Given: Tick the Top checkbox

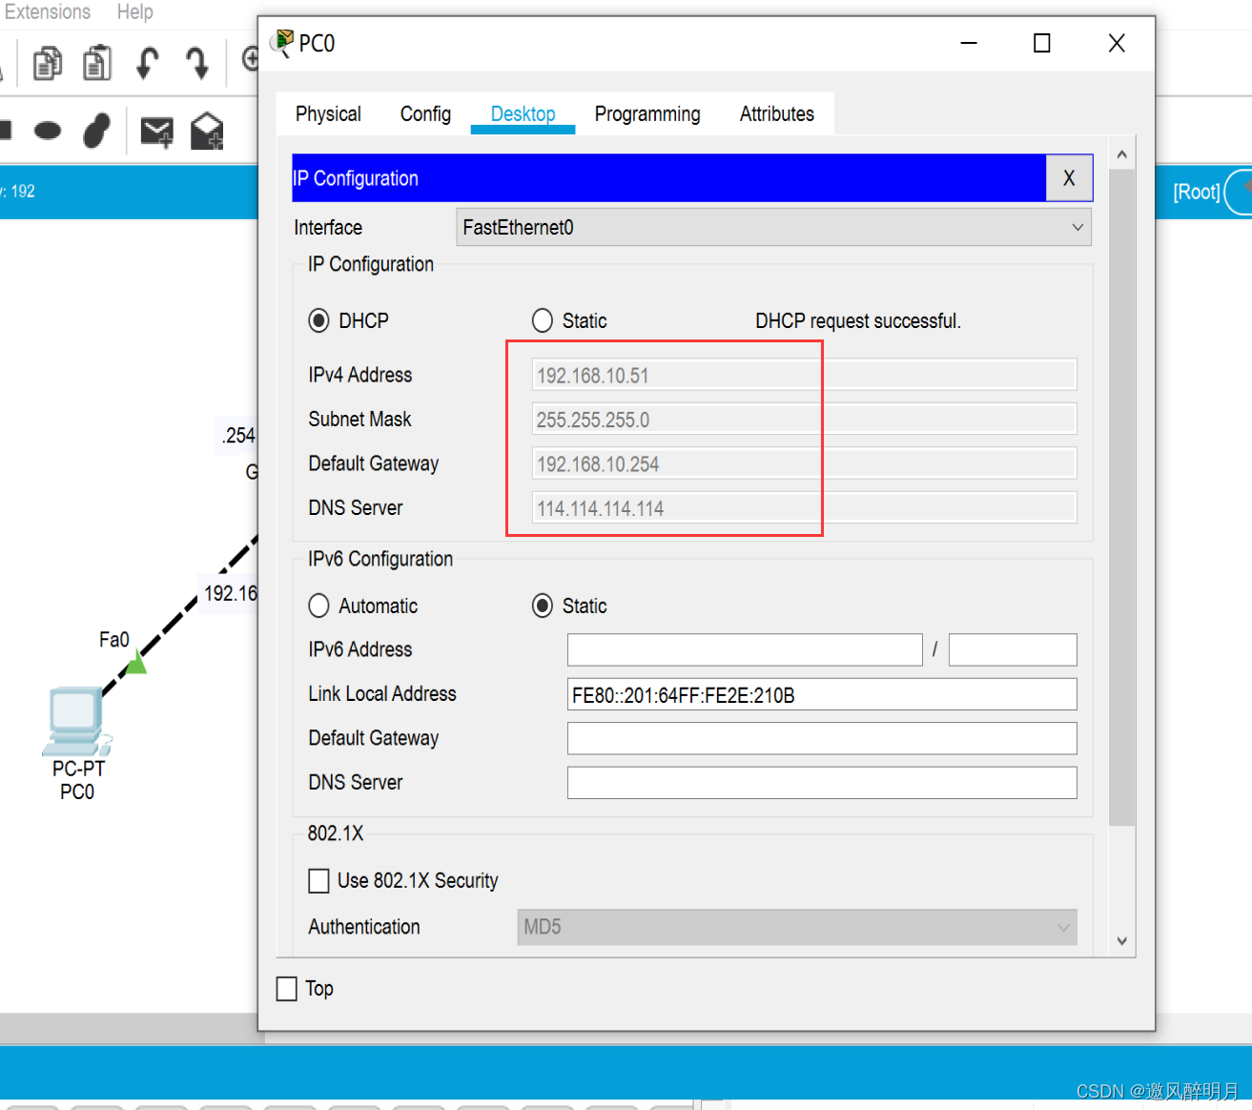Looking at the screenshot, I should [x=287, y=989].
